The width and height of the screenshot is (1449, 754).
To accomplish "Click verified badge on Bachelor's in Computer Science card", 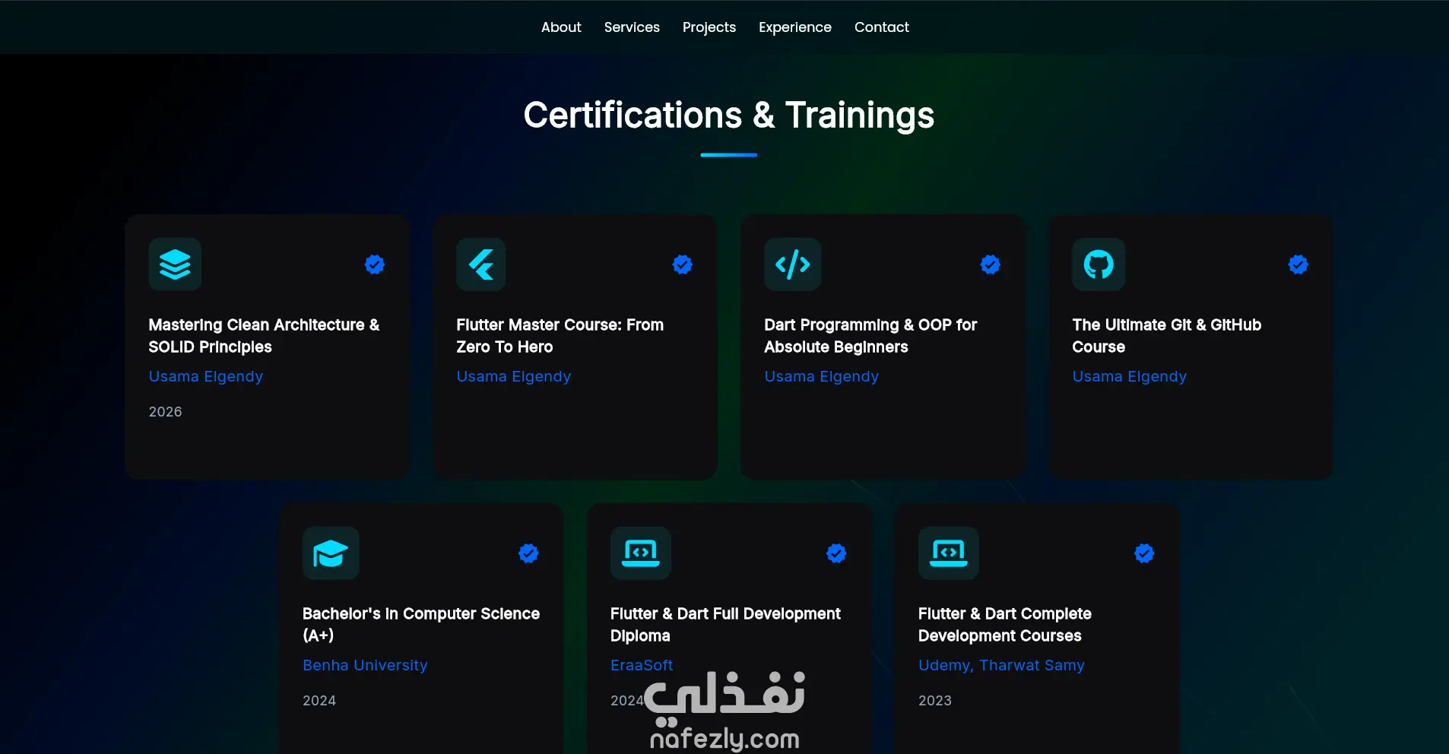I will coord(528,553).
